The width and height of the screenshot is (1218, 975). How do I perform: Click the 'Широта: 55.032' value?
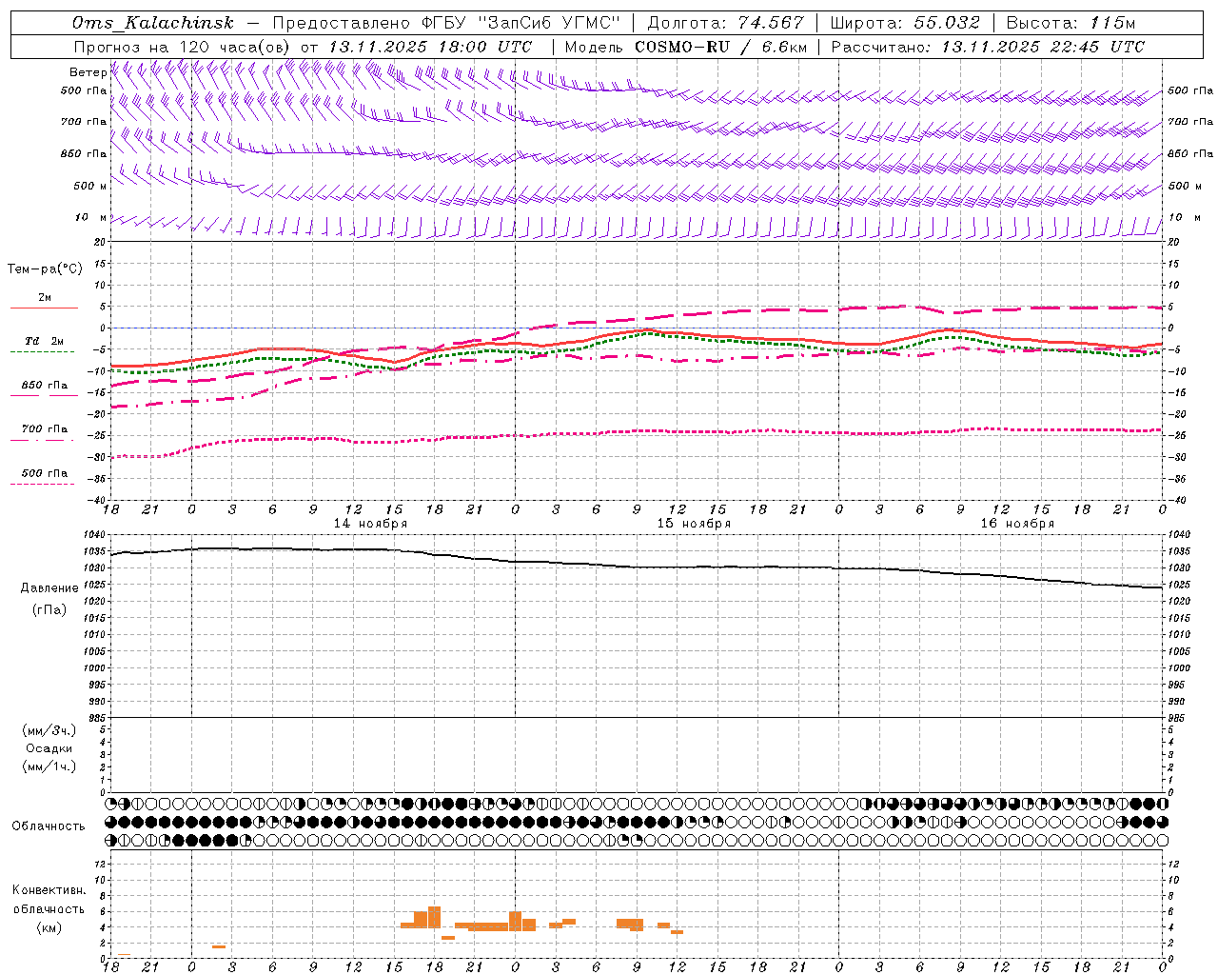click(x=905, y=23)
